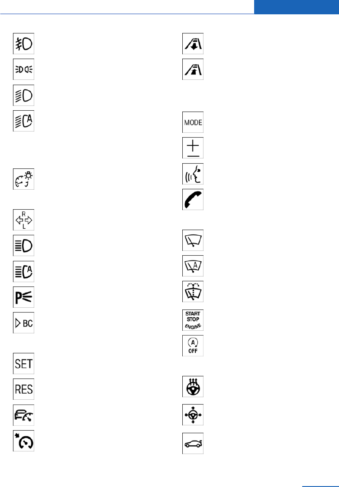Click the steering wheel heating icon
Screen dimensions: 339x487
[x=193, y=386]
